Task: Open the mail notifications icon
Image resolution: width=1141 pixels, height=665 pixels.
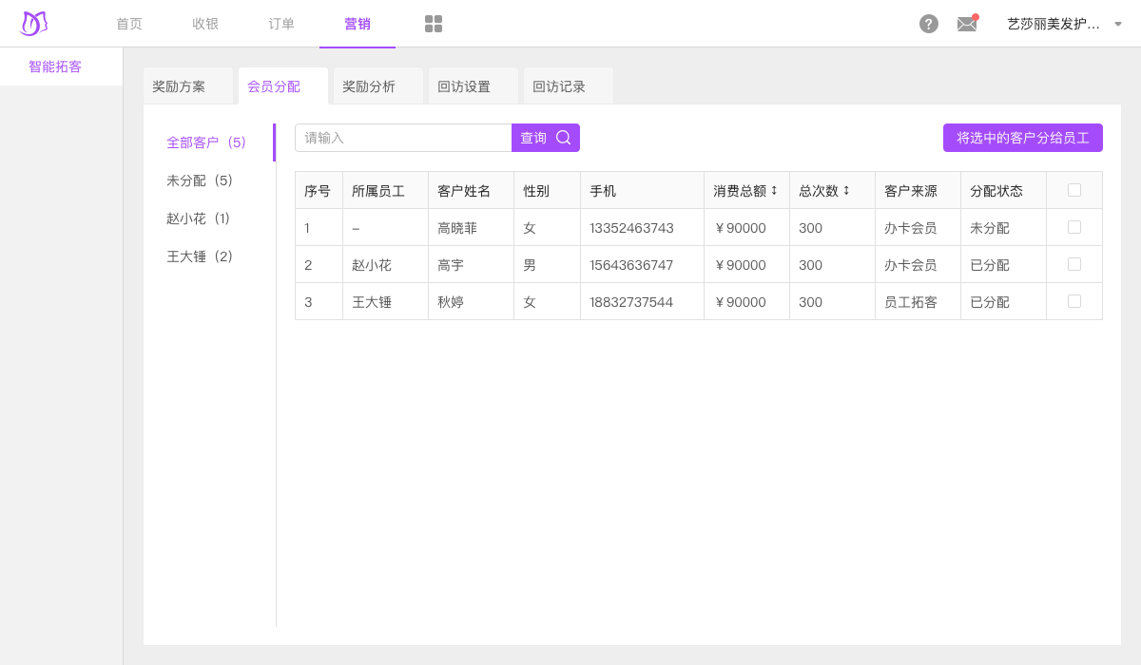Action: coord(967,24)
